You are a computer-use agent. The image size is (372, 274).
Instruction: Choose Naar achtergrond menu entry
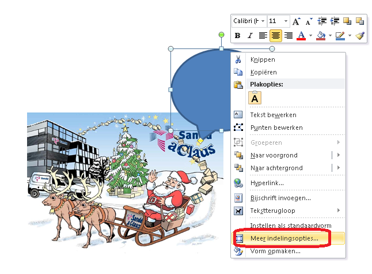pyautogui.click(x=276, y=168)
